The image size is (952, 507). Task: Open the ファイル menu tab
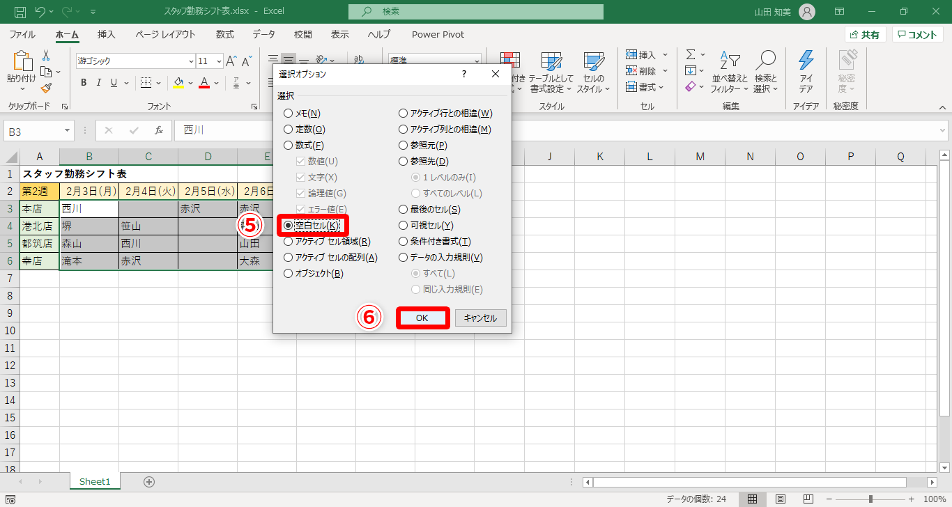pos(22,34)
